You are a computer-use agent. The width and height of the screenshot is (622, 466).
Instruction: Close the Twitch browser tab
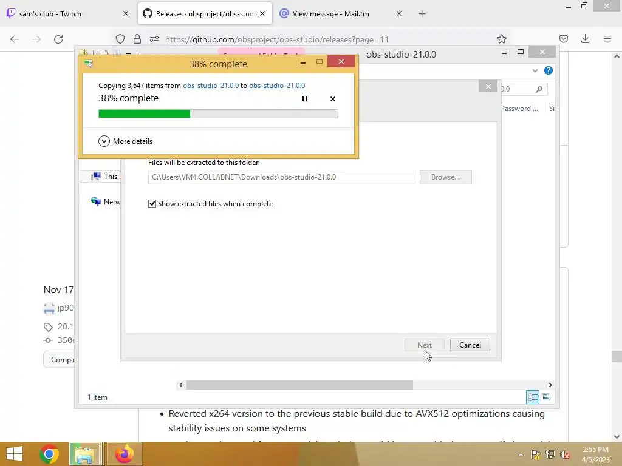pyautogui.click(x=126, y=13)
